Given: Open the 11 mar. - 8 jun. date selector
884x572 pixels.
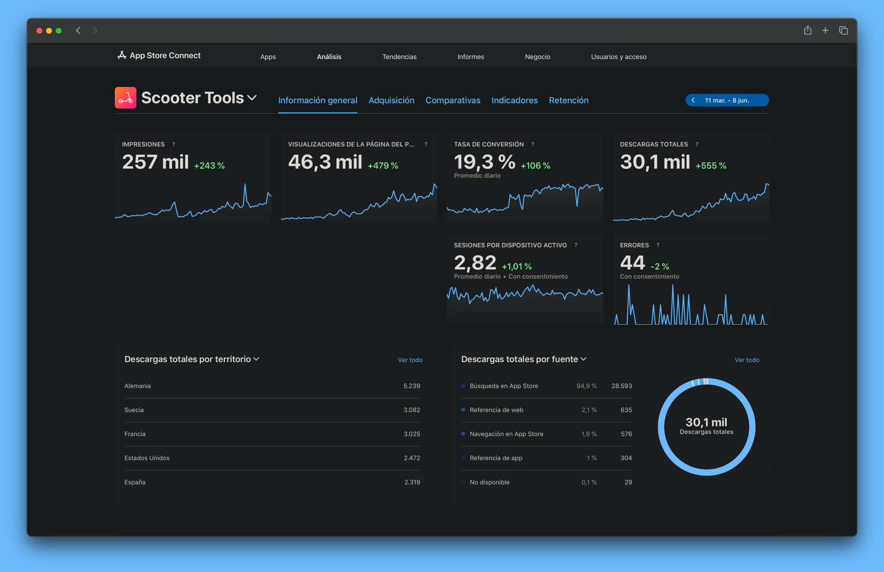Looking at the screenshot, I should [727, 100].
